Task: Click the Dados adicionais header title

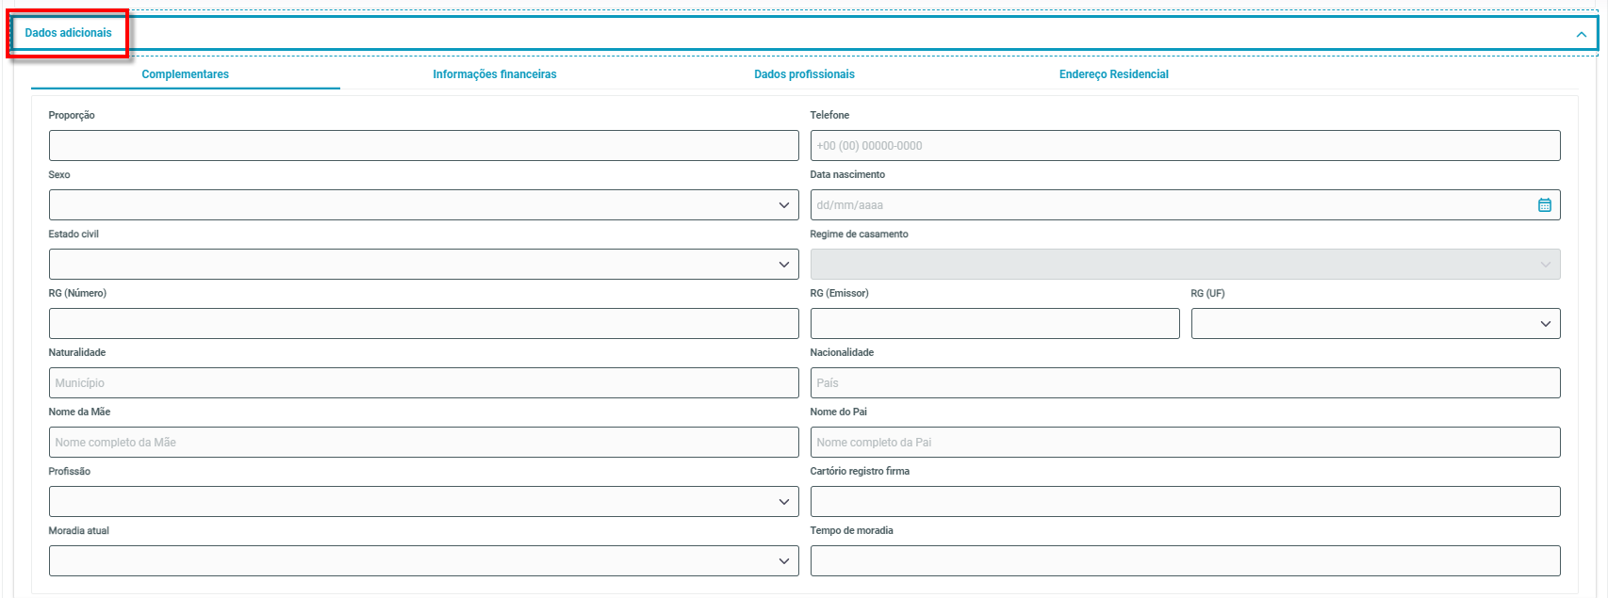Action: [x=68, y=33]
